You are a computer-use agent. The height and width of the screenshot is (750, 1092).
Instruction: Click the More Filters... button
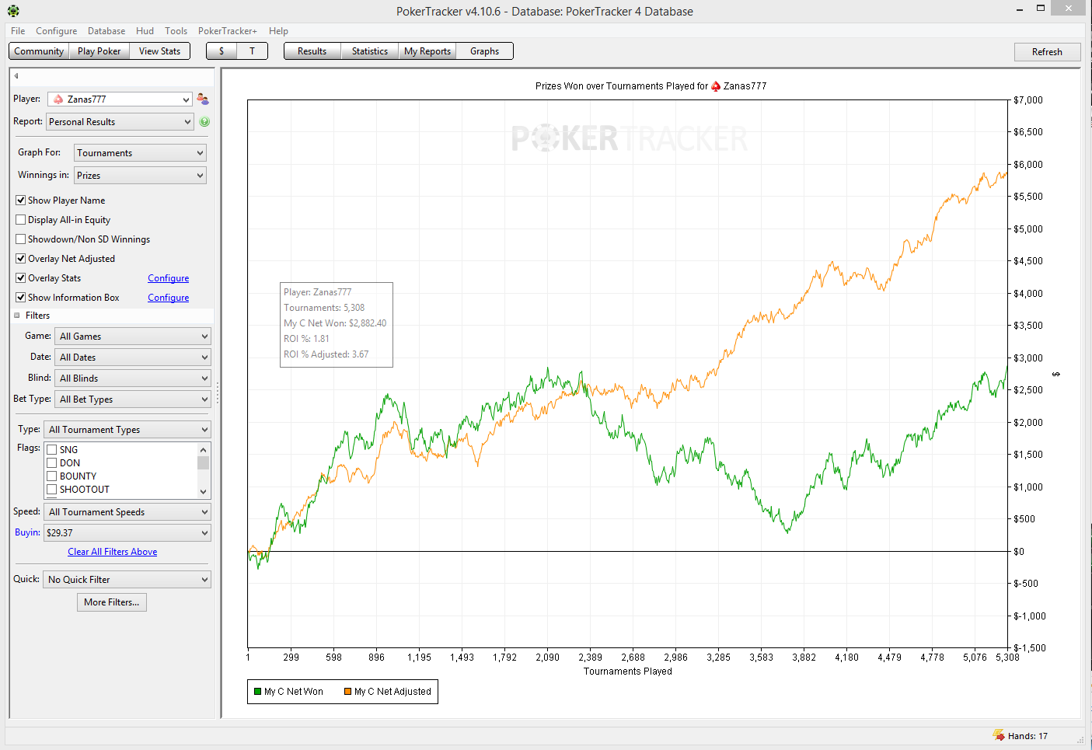112,602
